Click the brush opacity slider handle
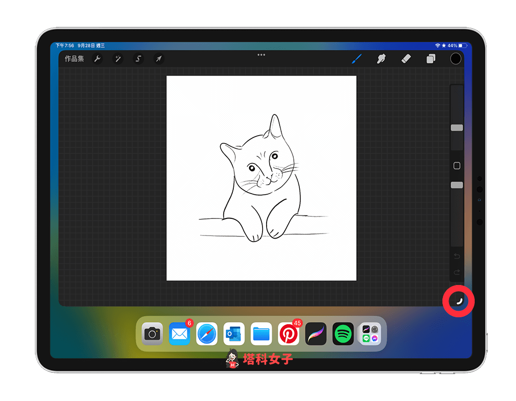 point(457,185)
